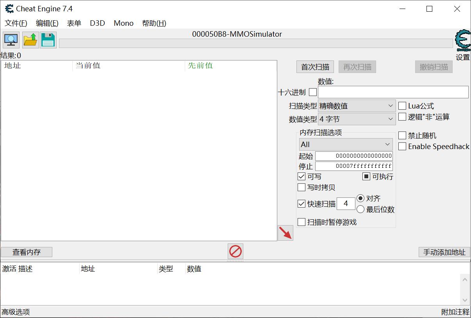
Task: Click 高级选项 in the status bar
Action: (16, 312)
